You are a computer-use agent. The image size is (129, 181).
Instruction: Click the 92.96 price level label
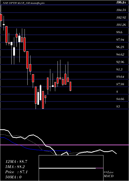point(120,62)
